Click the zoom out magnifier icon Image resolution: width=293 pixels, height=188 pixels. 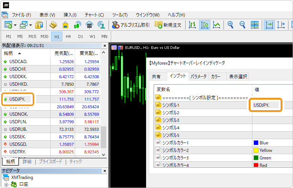(x=242, y=25)
